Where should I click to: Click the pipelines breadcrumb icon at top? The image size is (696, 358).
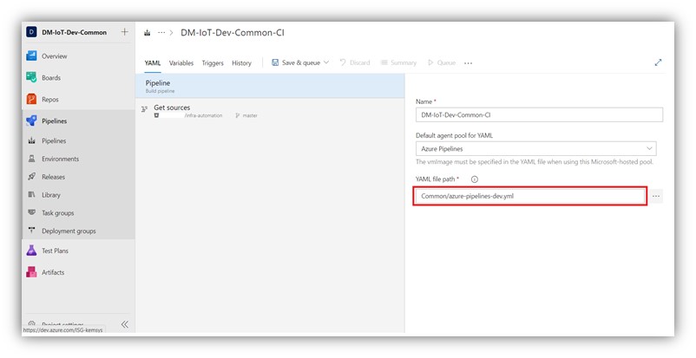click(x=148, y=33)
